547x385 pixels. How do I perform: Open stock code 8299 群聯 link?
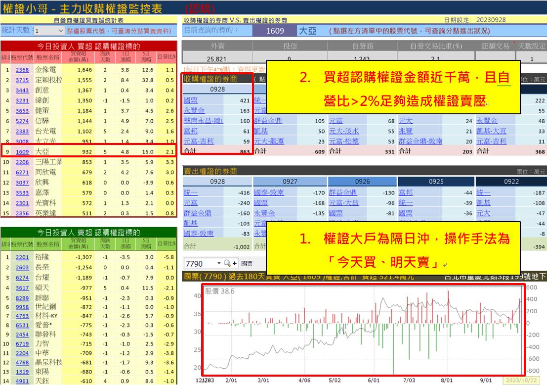pos(22,298)
